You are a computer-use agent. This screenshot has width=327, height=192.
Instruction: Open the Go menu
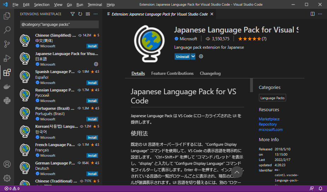click(x=69, y=5)
